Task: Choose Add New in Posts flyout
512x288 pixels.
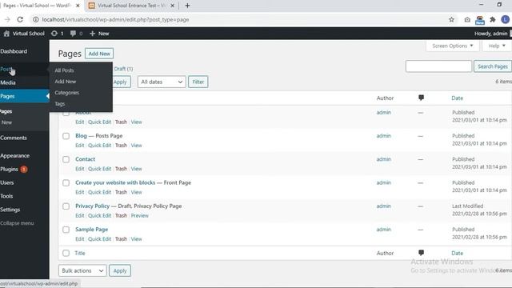Action: (x=66, y=82)
